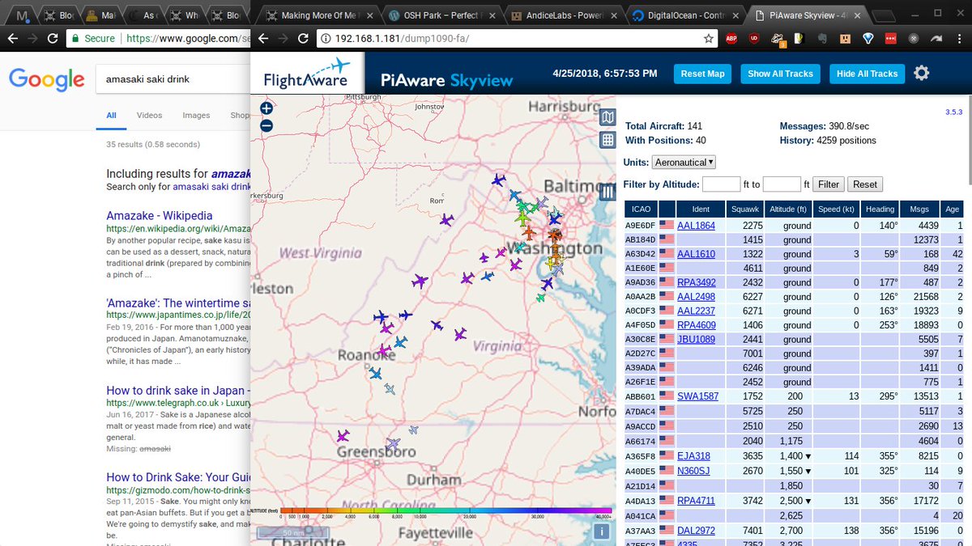This screenshot has height=546, width=972.
Task: Open flight EJA318 link
Action: (693, 456)
